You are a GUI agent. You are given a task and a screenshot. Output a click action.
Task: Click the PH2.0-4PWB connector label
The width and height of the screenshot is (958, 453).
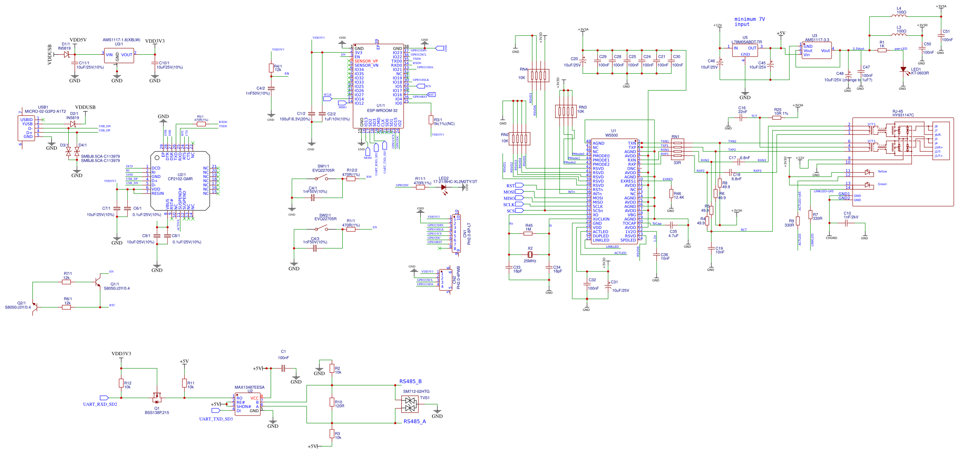click(x=458, y=278)
